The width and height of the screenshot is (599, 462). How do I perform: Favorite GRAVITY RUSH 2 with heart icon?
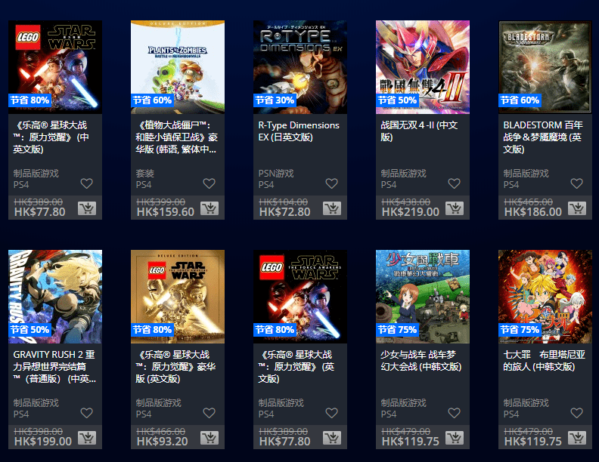click(x=87, y=413)
